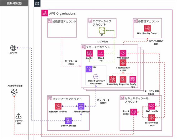Select AWS Health icon in security tool account
Image resolution: width=177 pixels, height=140 pixels.
click(x=152, y=106)
